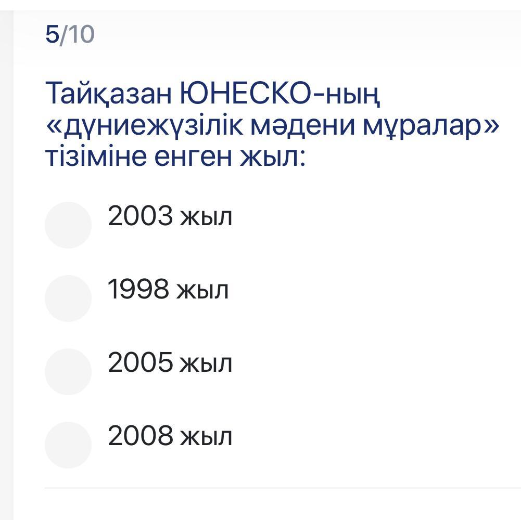This screenshot has width=521, height=520.
Task: Click the divider line below the answers
Action: [281, 488]
